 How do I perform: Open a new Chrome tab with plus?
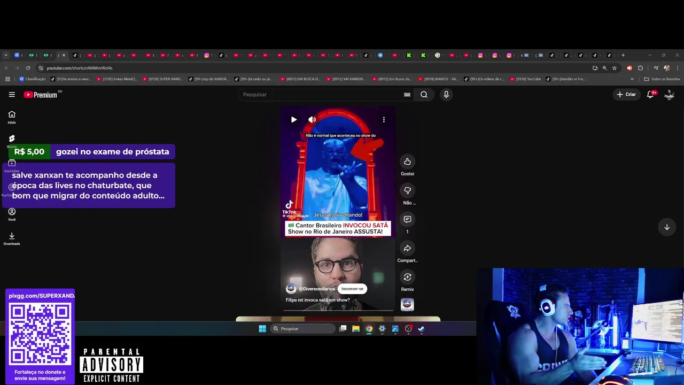coord(623,55)
